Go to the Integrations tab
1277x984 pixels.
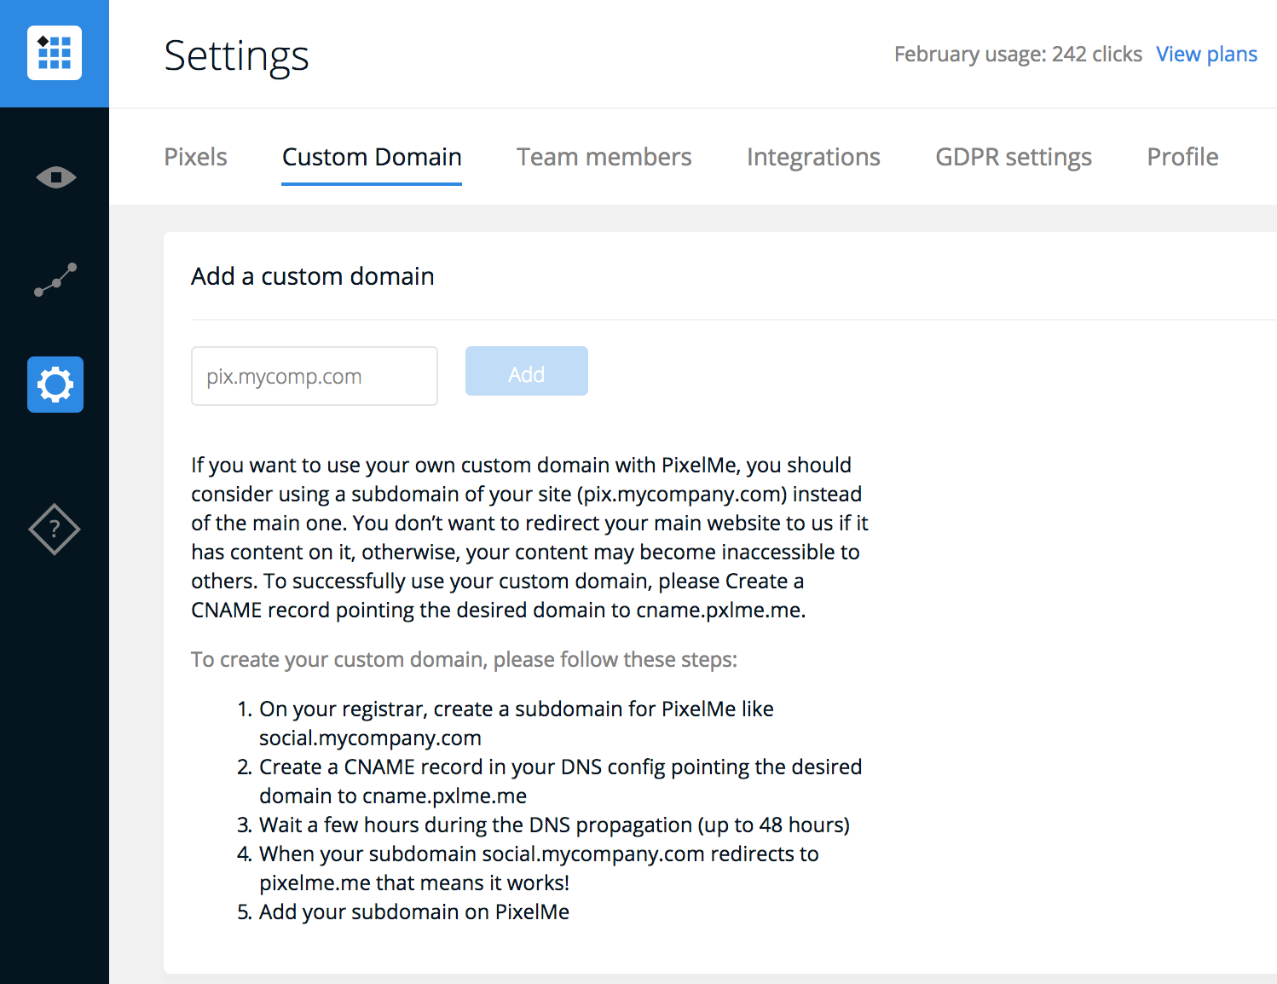click(x=813, y=157)
